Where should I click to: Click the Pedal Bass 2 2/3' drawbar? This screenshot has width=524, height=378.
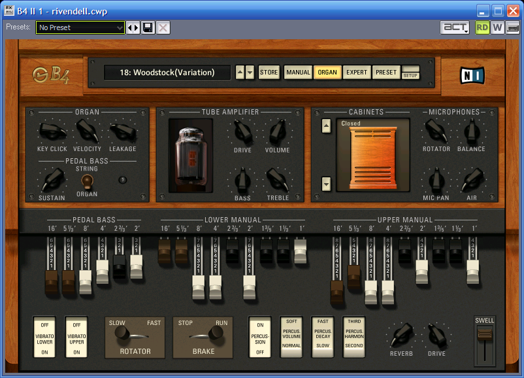(x=120, y=266)
